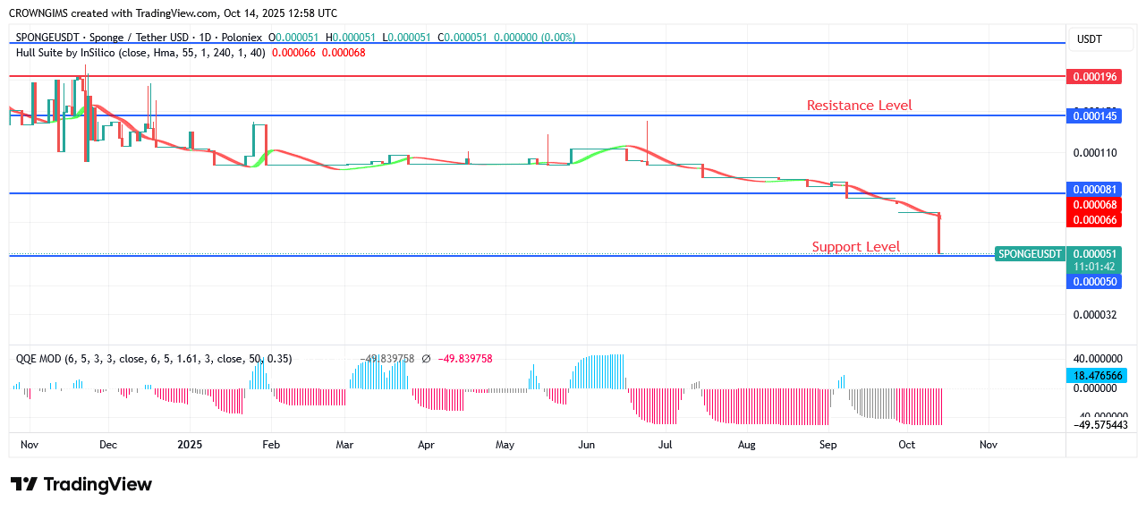The height and width of the screenshot is (511, 1146).
Task: Click the 2025 label on time axis
Action: (191, 444)
